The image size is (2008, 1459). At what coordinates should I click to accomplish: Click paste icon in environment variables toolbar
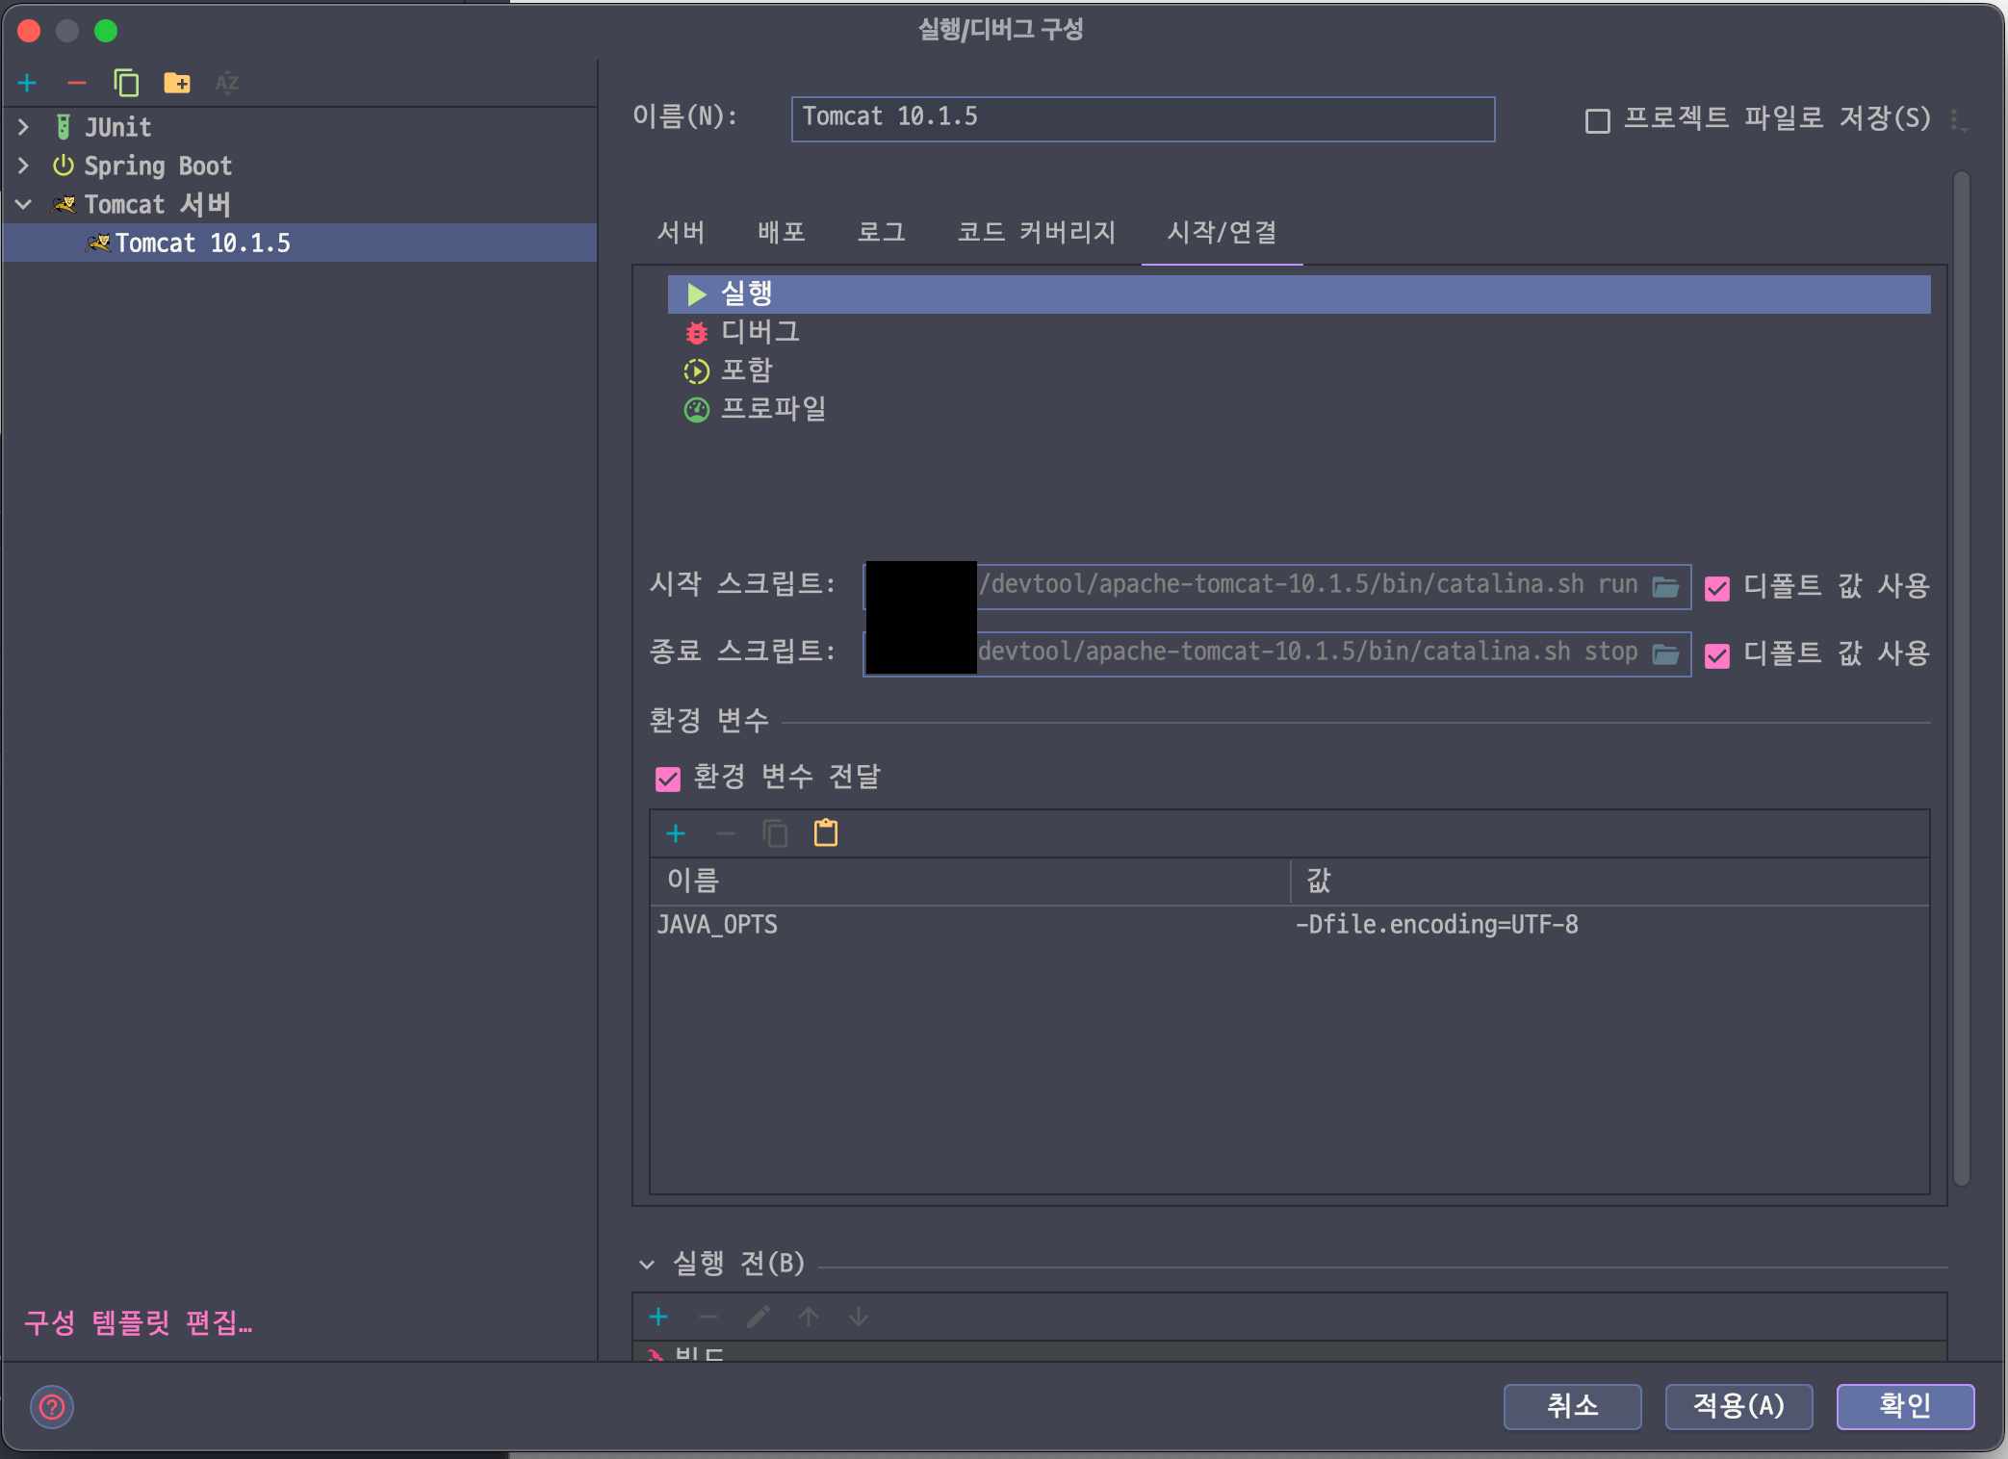point(826,833)
